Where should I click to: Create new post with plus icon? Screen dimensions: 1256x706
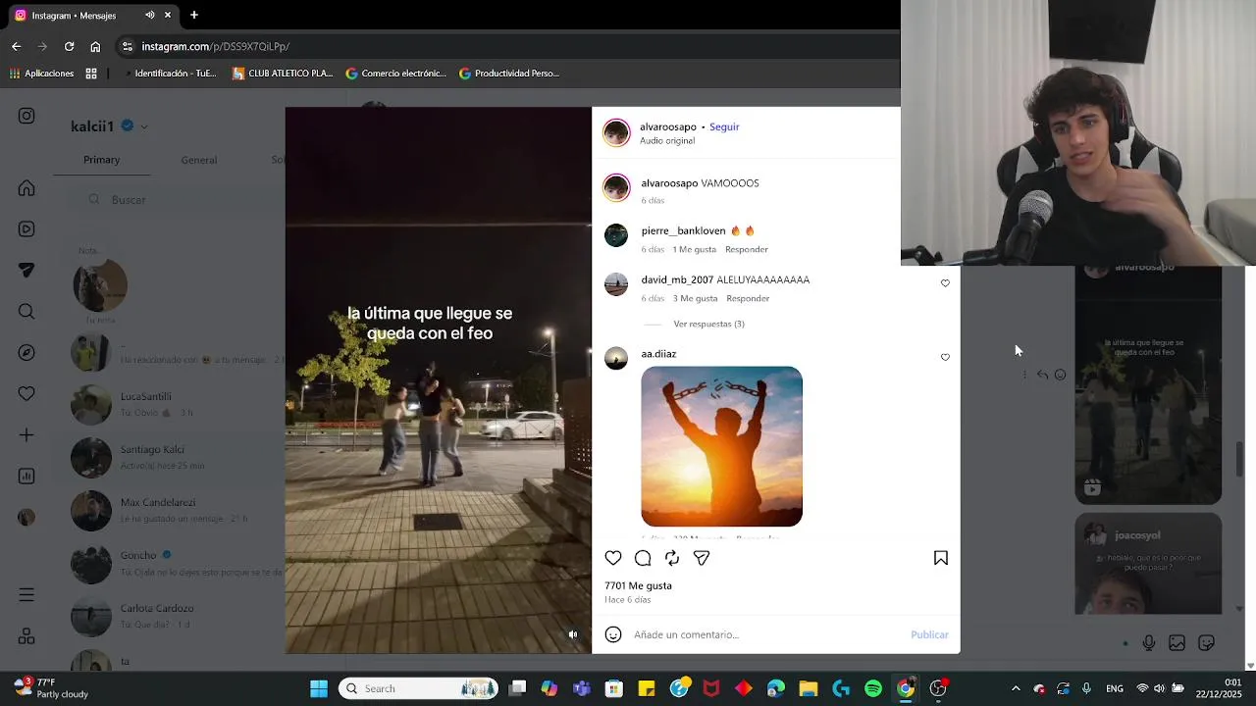[26, 435]
